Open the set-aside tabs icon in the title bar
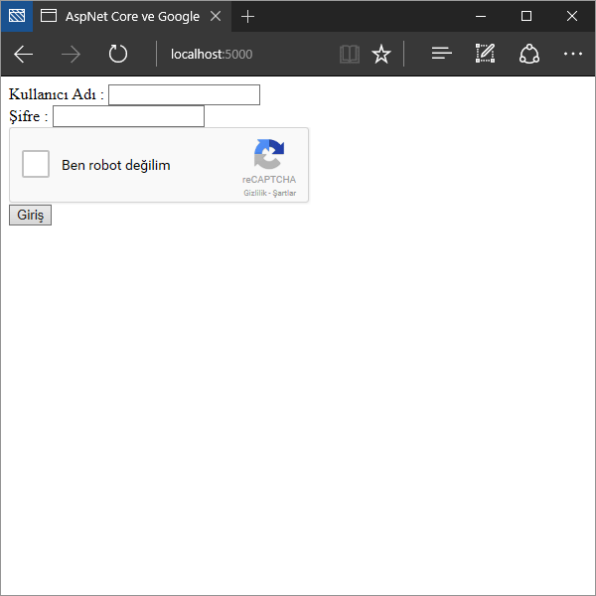The height and width of the screenshot is (596, 596). coord(17,16)
